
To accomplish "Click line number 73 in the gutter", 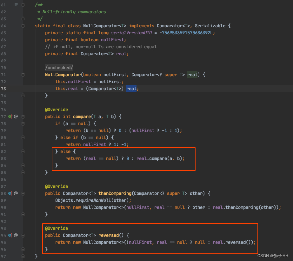I will tap(3, 89).
